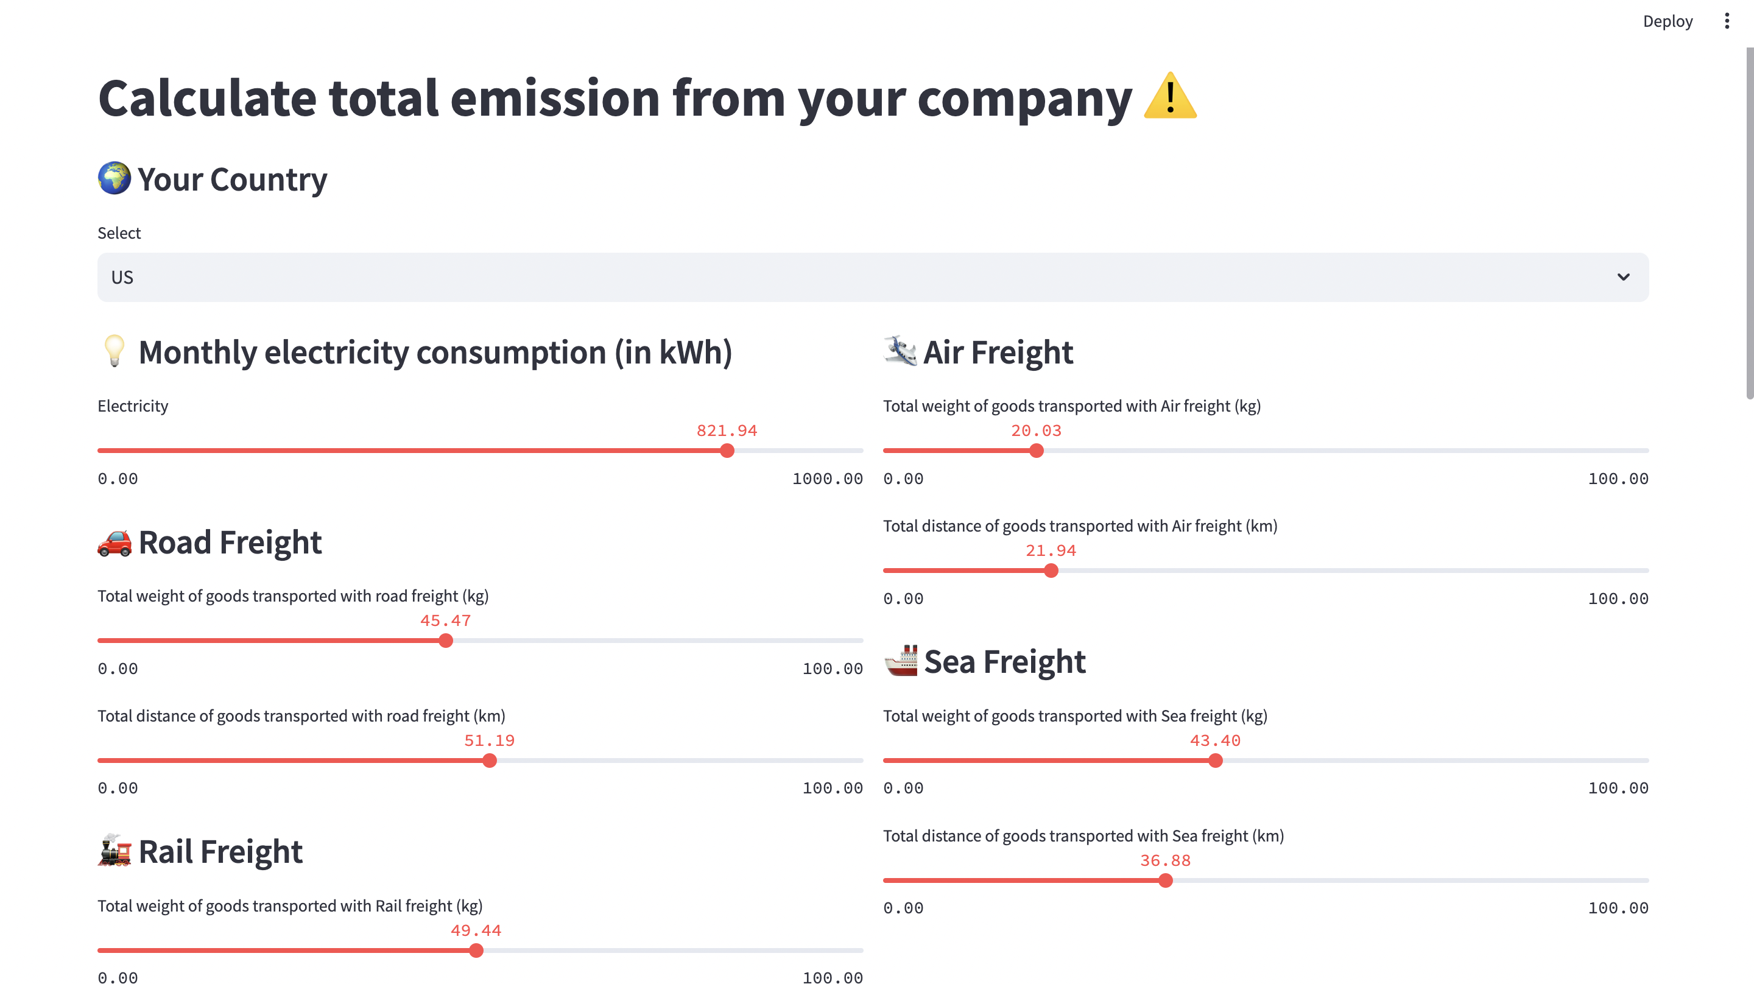The height and width of the screenshot is (984, 1754).
Task: Click the warning sign emoji in title
Action: (1170, 97)
